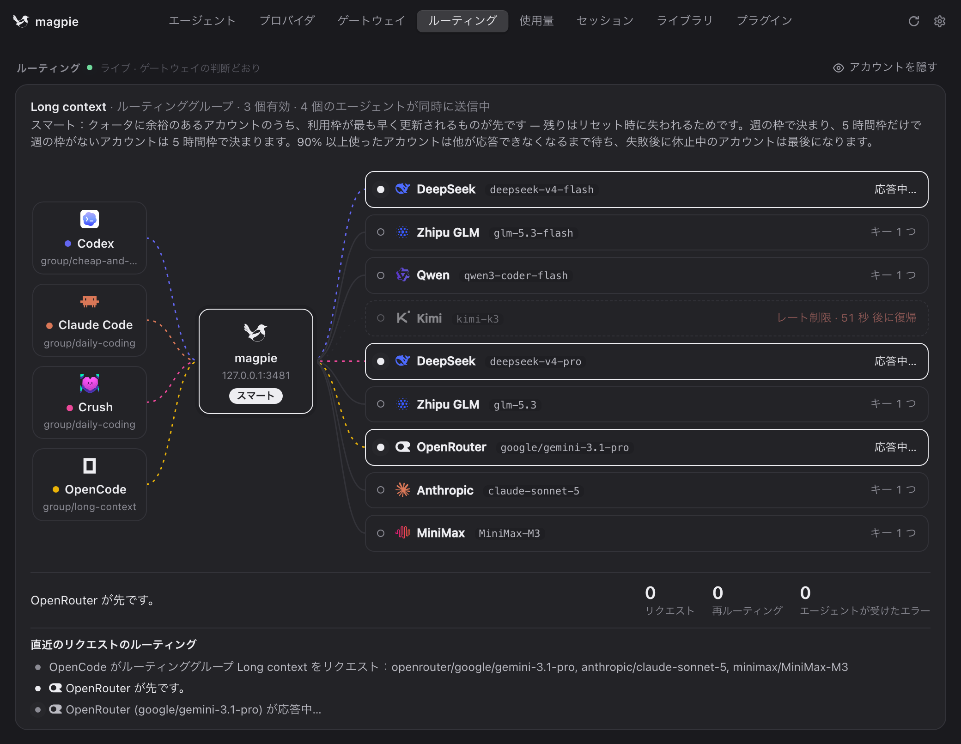
Task: Click the Codex agent icon
Action: [90, 219]
